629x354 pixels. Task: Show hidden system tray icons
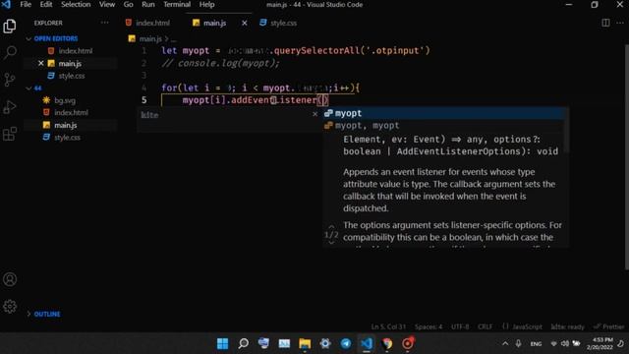[505, 343]
